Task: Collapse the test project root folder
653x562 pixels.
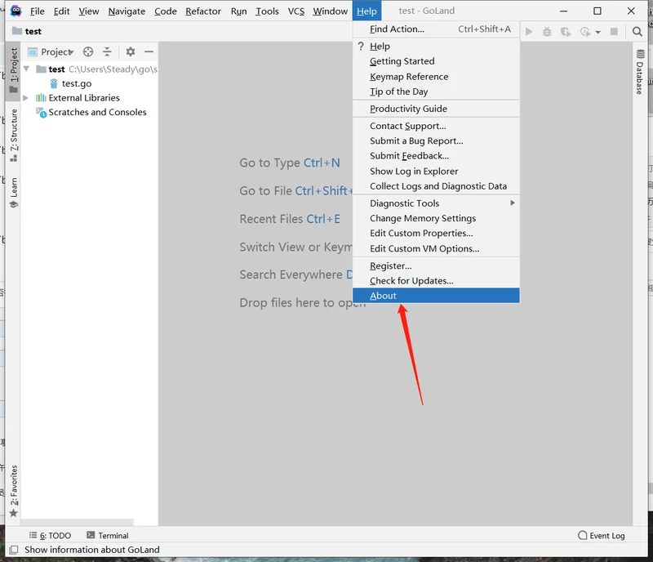Action: (x=27, y=69)
